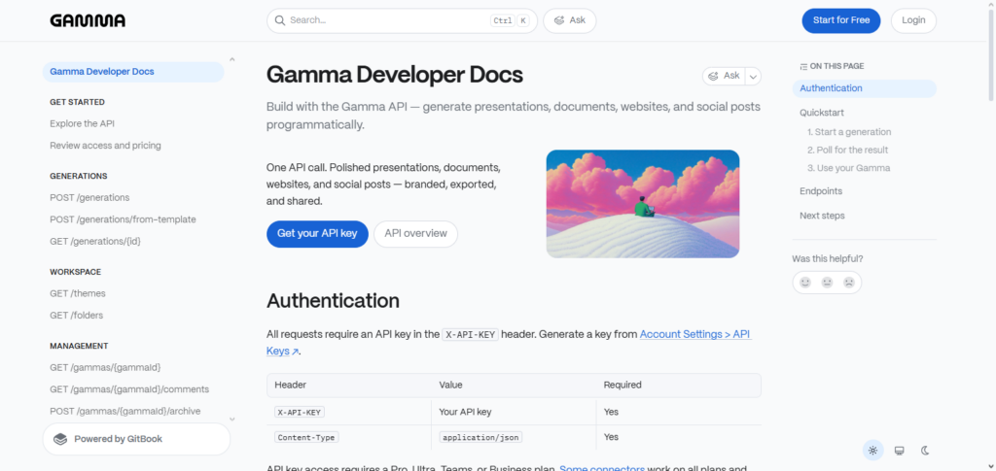Switch to system theme monitor icon
This screenshot has height=471, width=996.
[x=899, y=451]
